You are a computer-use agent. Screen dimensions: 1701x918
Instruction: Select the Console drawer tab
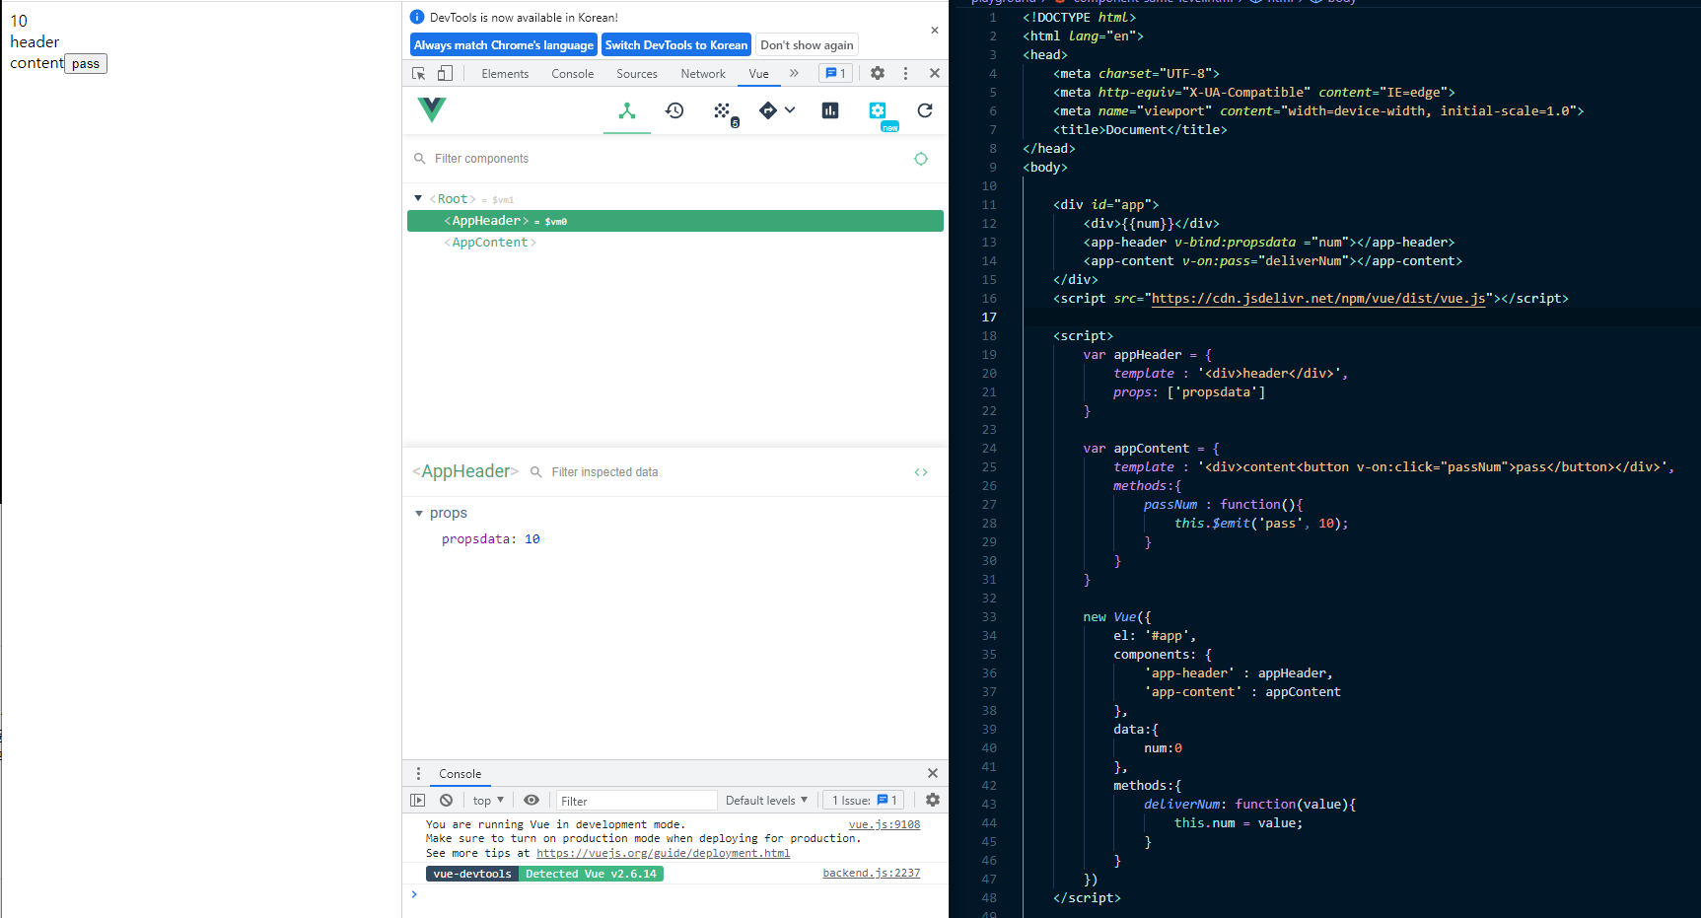click(x=461, y=774)
